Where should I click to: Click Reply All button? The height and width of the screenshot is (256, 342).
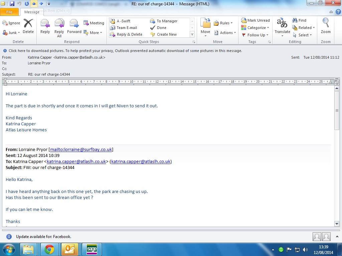tap(59, 28)
